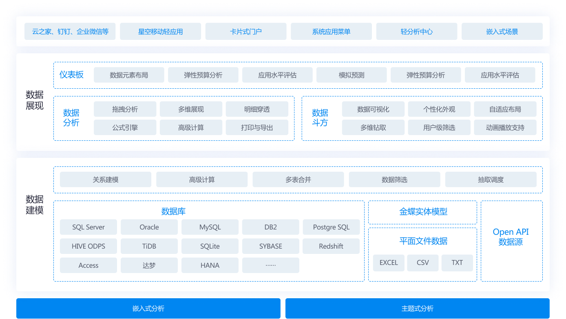Click the HANA box
Viewport: 566px width, 319px height.
coord(210,265)
